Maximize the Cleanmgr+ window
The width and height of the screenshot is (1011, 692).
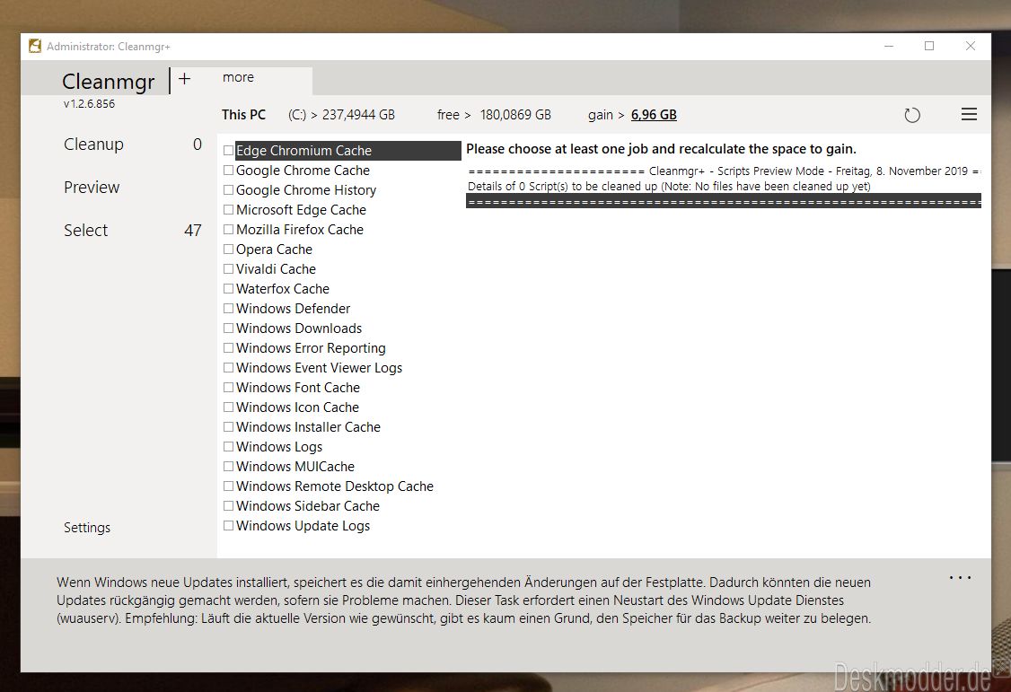coord(929,46)
